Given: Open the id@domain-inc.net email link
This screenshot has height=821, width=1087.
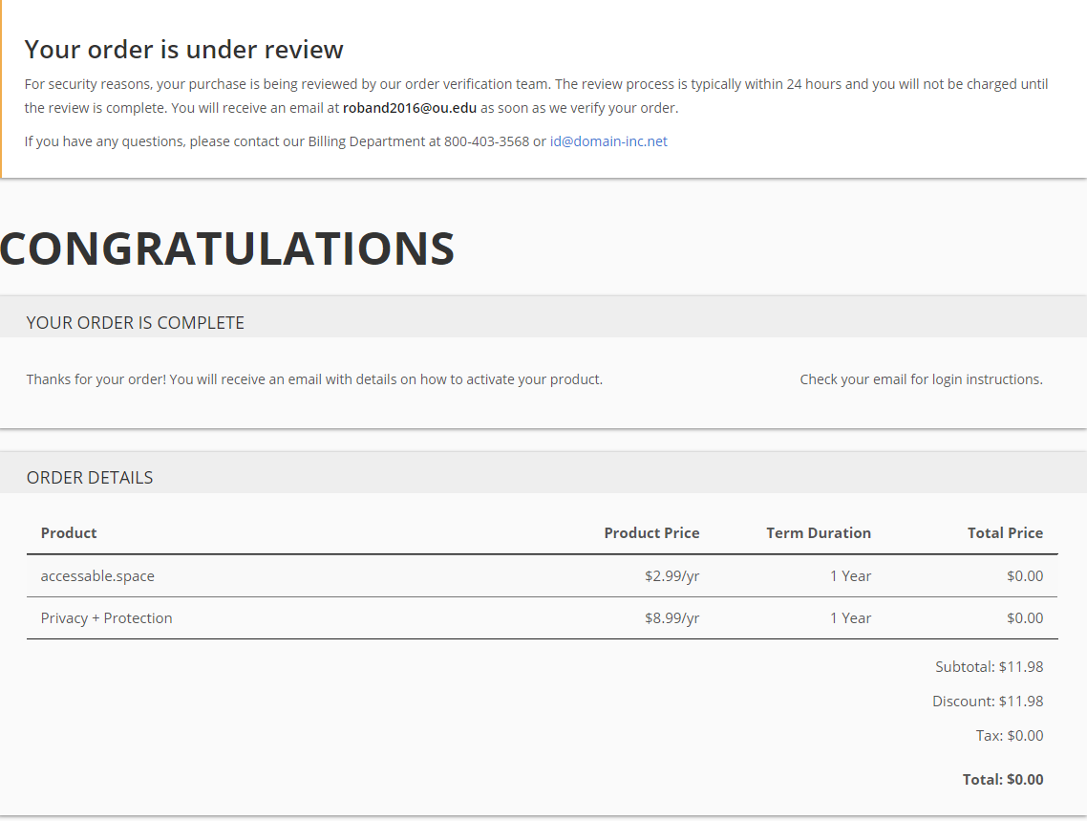Looking at the screenshot, I should click(x=607, y=141).
